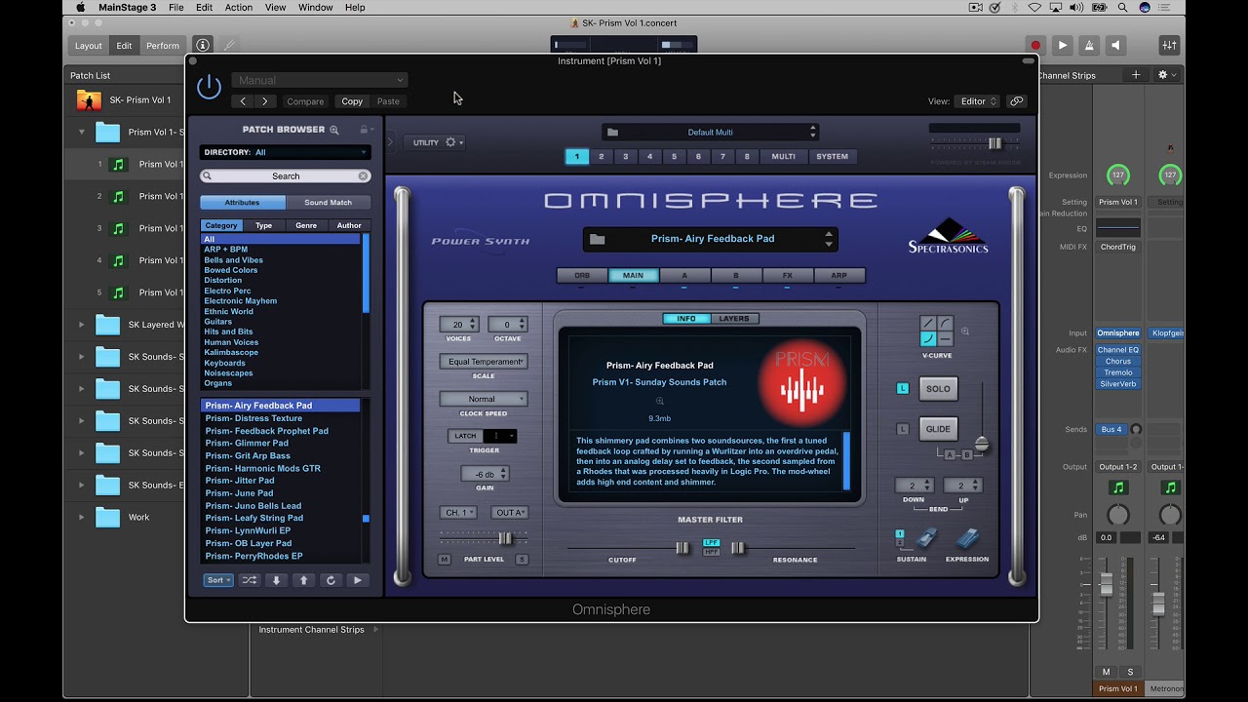Switch to the ARP tab

(838, 276)
